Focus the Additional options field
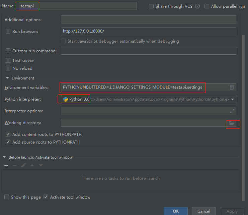The width and height of the screenshot is (248, 215). click(x=149, y=19)
